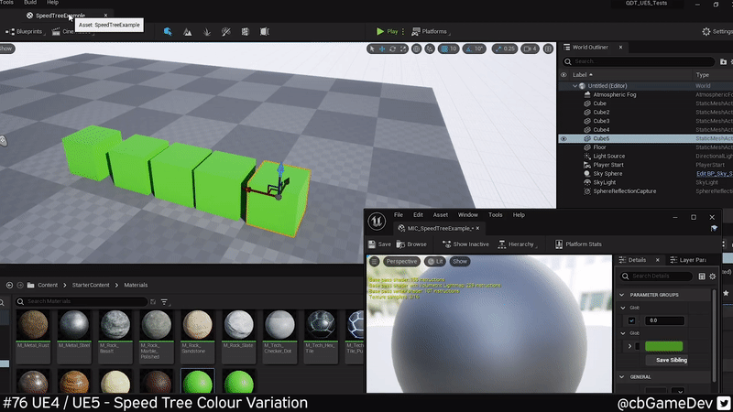This screenshot has height=412, width=733.
Task: Open Asset menu in material editor
Action: 440,214
